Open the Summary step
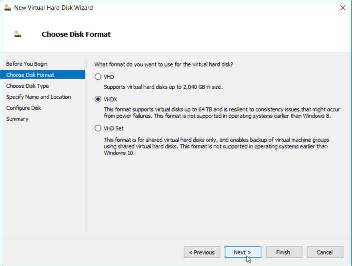Viewport: 352px width, 266px height. point(17,119)
